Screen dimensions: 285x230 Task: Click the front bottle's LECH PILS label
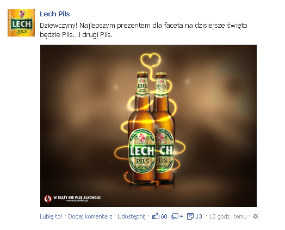coord(142,151)
